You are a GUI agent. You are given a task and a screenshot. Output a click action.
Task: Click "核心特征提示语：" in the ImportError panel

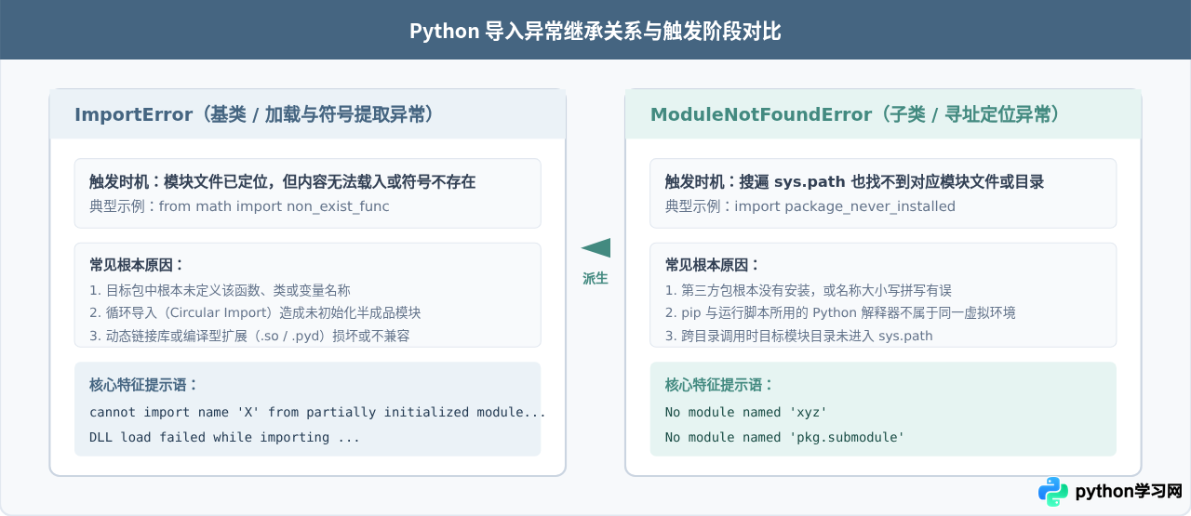143,385
